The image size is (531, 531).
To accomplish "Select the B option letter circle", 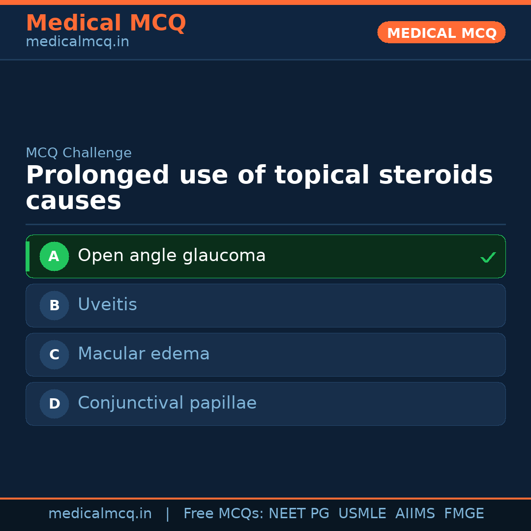I will pos(54,305).
